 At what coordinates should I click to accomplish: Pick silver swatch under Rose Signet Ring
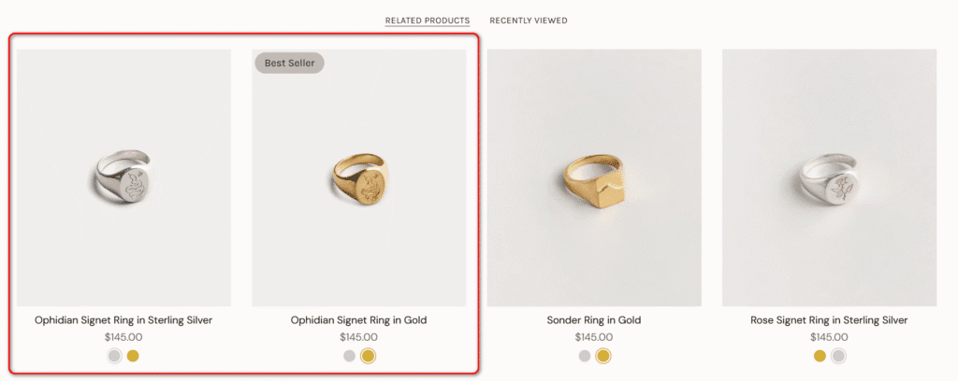point(839,356)
